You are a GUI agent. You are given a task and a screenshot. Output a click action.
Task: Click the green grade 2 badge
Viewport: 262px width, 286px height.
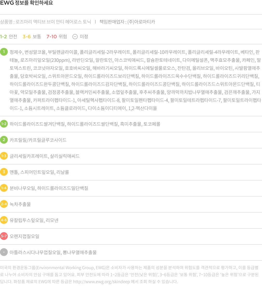pyautogui.click(x=4, y=140)
